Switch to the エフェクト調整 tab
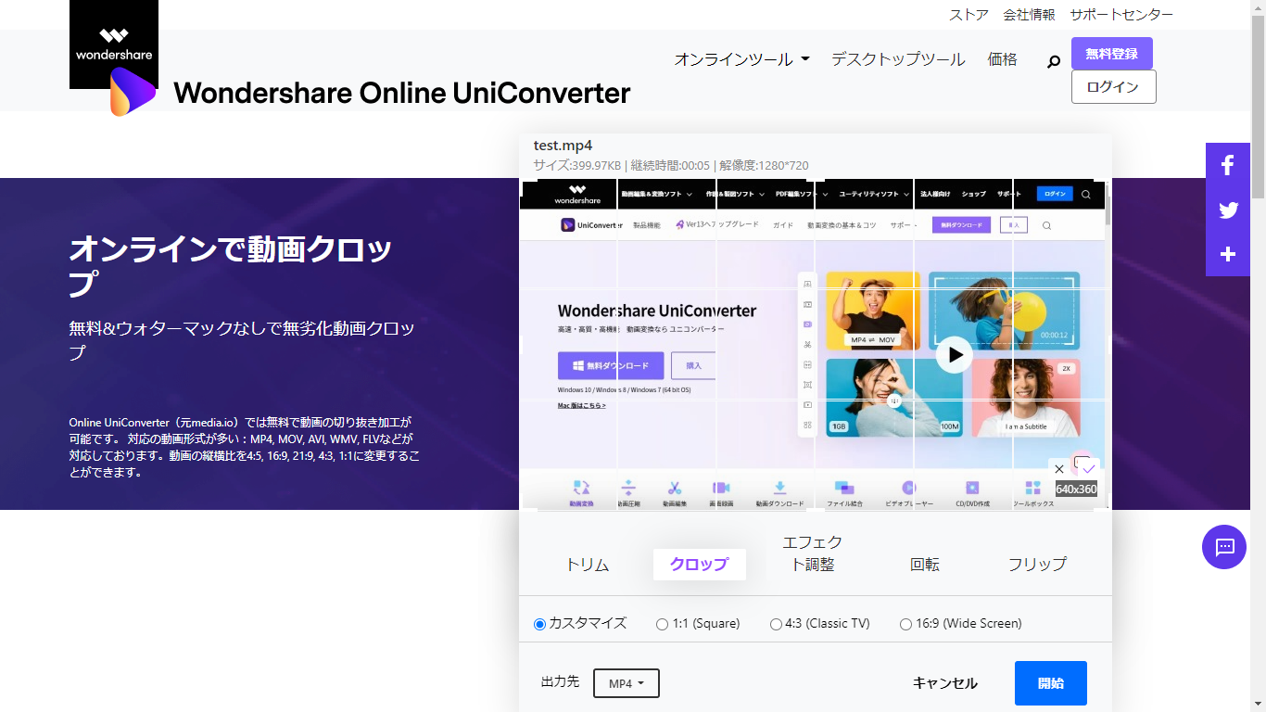 (812, 553)
